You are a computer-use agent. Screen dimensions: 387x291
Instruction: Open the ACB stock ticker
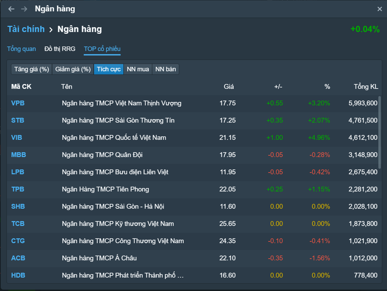[18, 258]
